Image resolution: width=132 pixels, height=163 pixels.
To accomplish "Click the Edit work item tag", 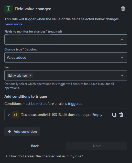I will point(18,75).
